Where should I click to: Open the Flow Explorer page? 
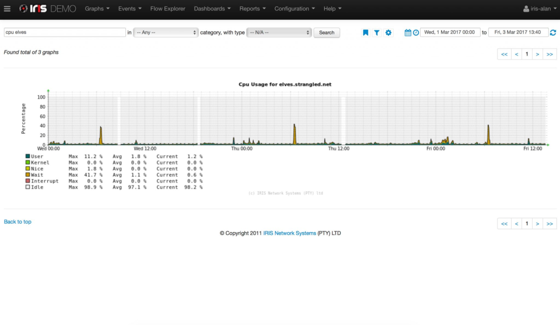167,9
